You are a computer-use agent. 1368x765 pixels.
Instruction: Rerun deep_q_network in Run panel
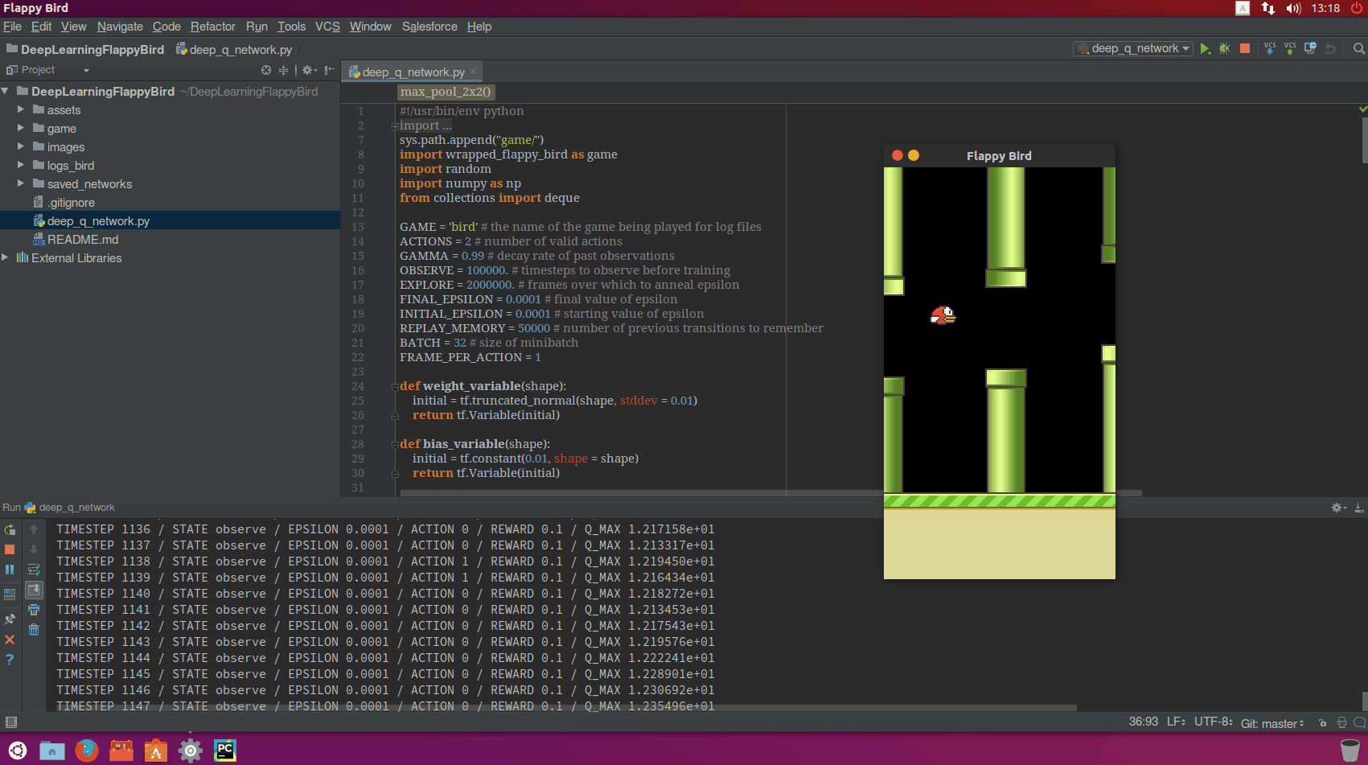(10, 529)
